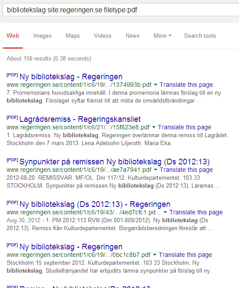Translate the 4ed7cfc1 result page
Image resolution: width=239 pixels, height=288 pixels.
tap(196, 212)
